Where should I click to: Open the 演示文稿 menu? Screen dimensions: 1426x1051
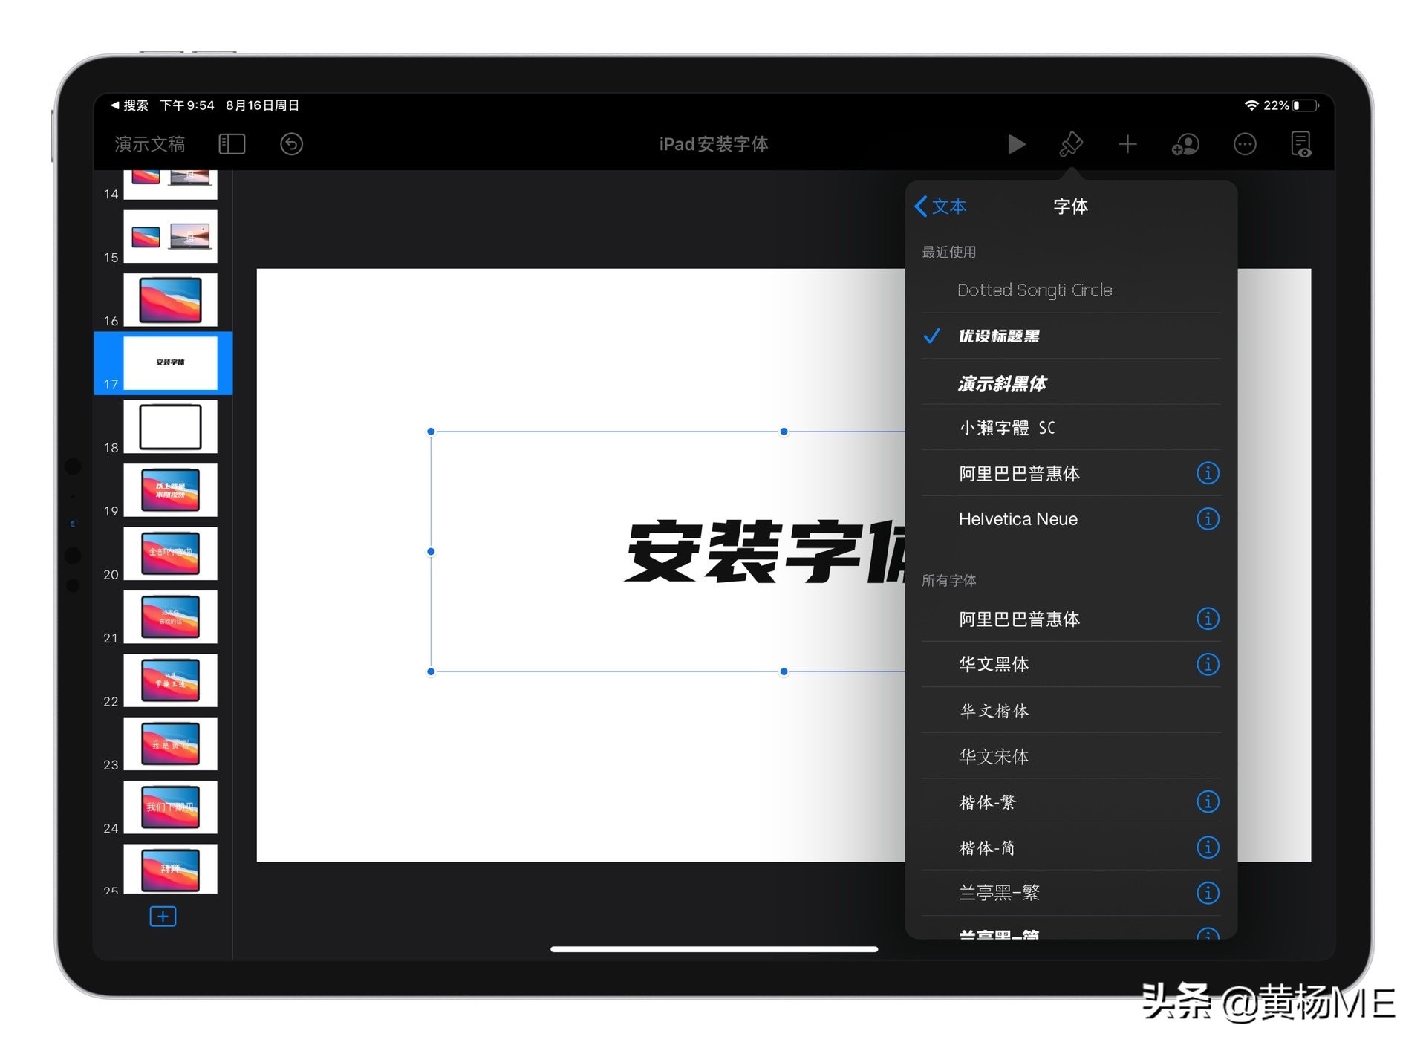point(149,144)
